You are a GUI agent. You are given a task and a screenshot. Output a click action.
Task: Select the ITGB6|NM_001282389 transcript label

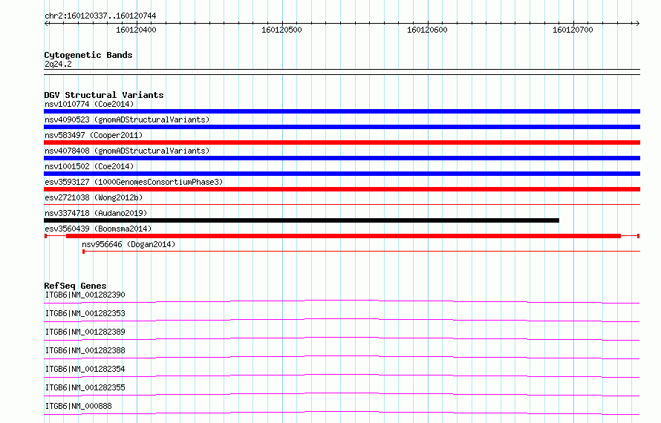(85, 332)
